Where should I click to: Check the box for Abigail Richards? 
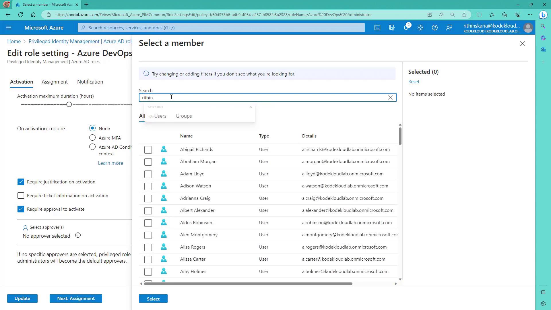pos(148,150)
